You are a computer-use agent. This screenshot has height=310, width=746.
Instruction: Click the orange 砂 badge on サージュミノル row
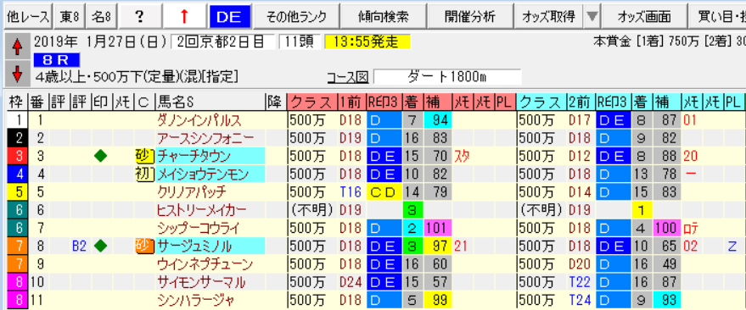tap(144, 246)
